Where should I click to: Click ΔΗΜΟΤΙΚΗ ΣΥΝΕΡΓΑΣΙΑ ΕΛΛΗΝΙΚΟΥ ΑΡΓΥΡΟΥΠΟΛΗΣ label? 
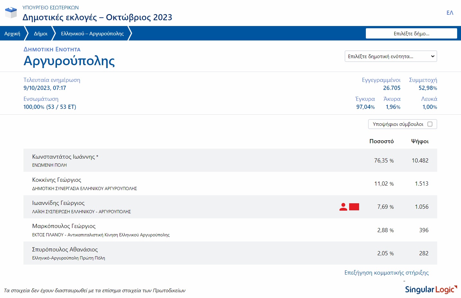click(x=85, y=188)
